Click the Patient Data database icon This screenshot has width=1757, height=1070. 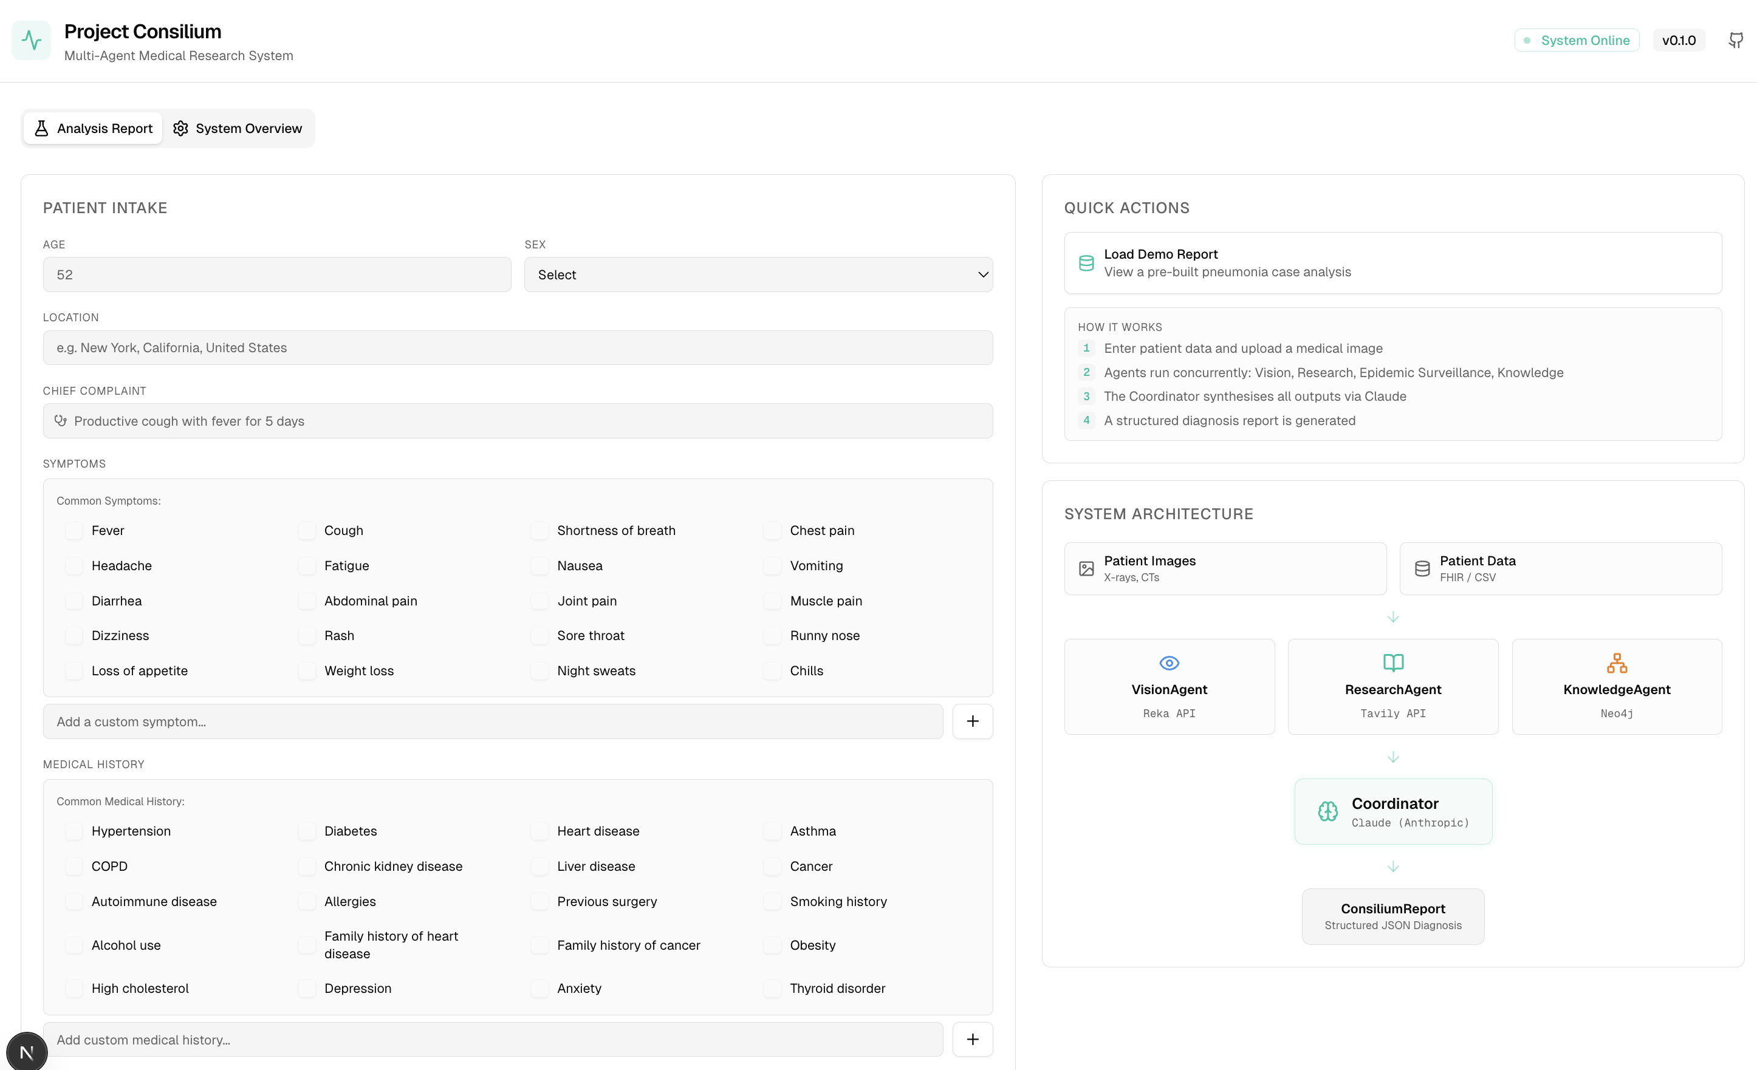click(x=1422, y=568)
